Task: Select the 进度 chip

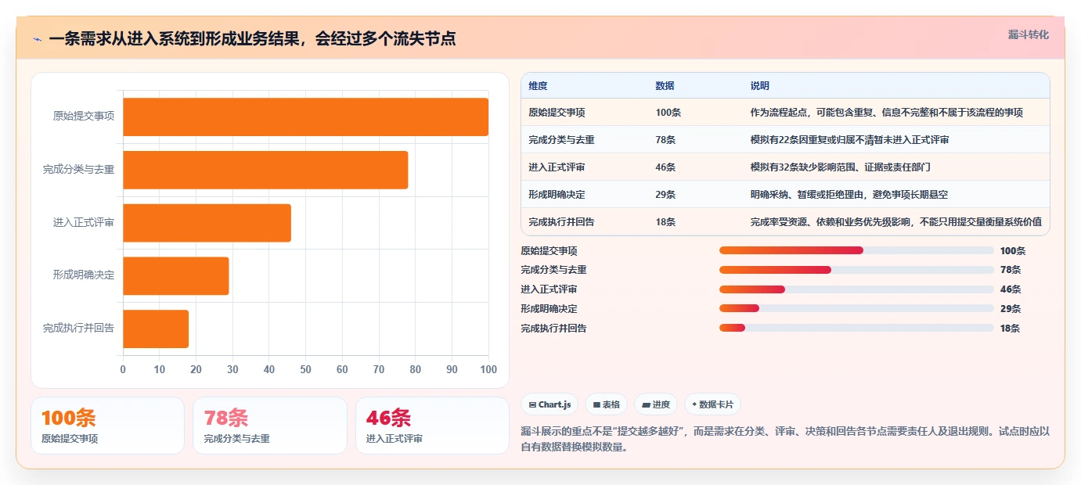Action: [x=656, y=404]
